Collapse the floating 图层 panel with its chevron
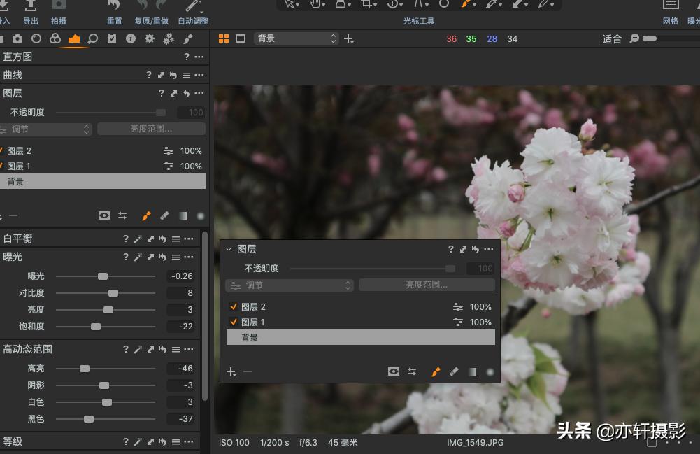Image resolution: width=700 pixels, height=454 pixels. coord(228,248)
